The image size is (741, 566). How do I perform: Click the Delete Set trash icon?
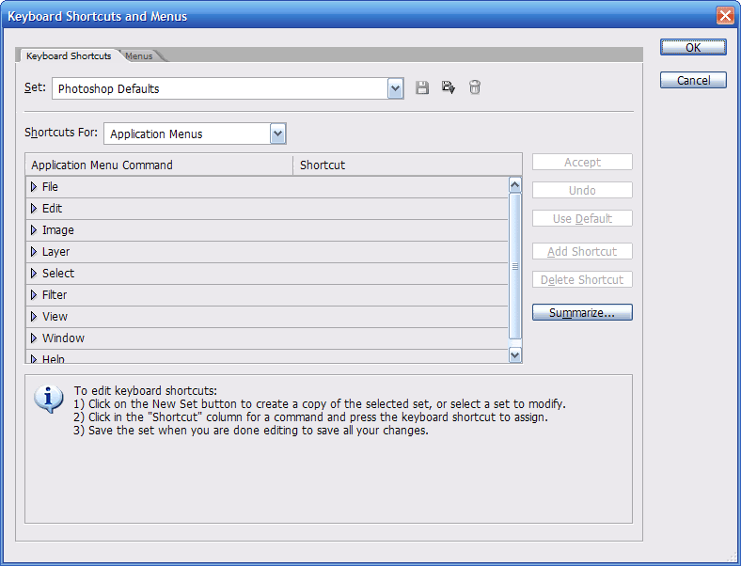coord(475,88)
